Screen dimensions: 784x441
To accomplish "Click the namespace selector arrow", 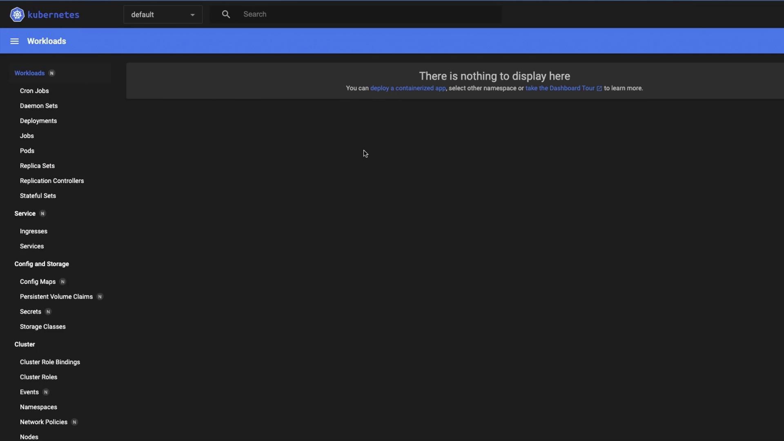I will [192, 15].
